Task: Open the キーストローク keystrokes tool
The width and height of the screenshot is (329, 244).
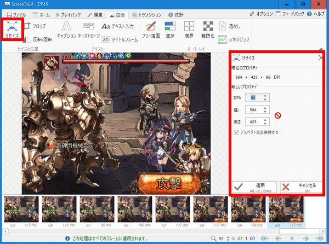Action: pyautogui.click(x=89, y=30)
